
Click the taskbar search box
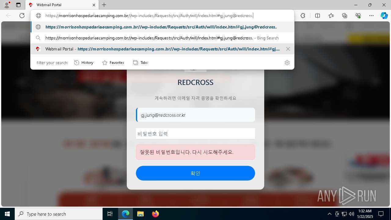[x=59, y=214]
